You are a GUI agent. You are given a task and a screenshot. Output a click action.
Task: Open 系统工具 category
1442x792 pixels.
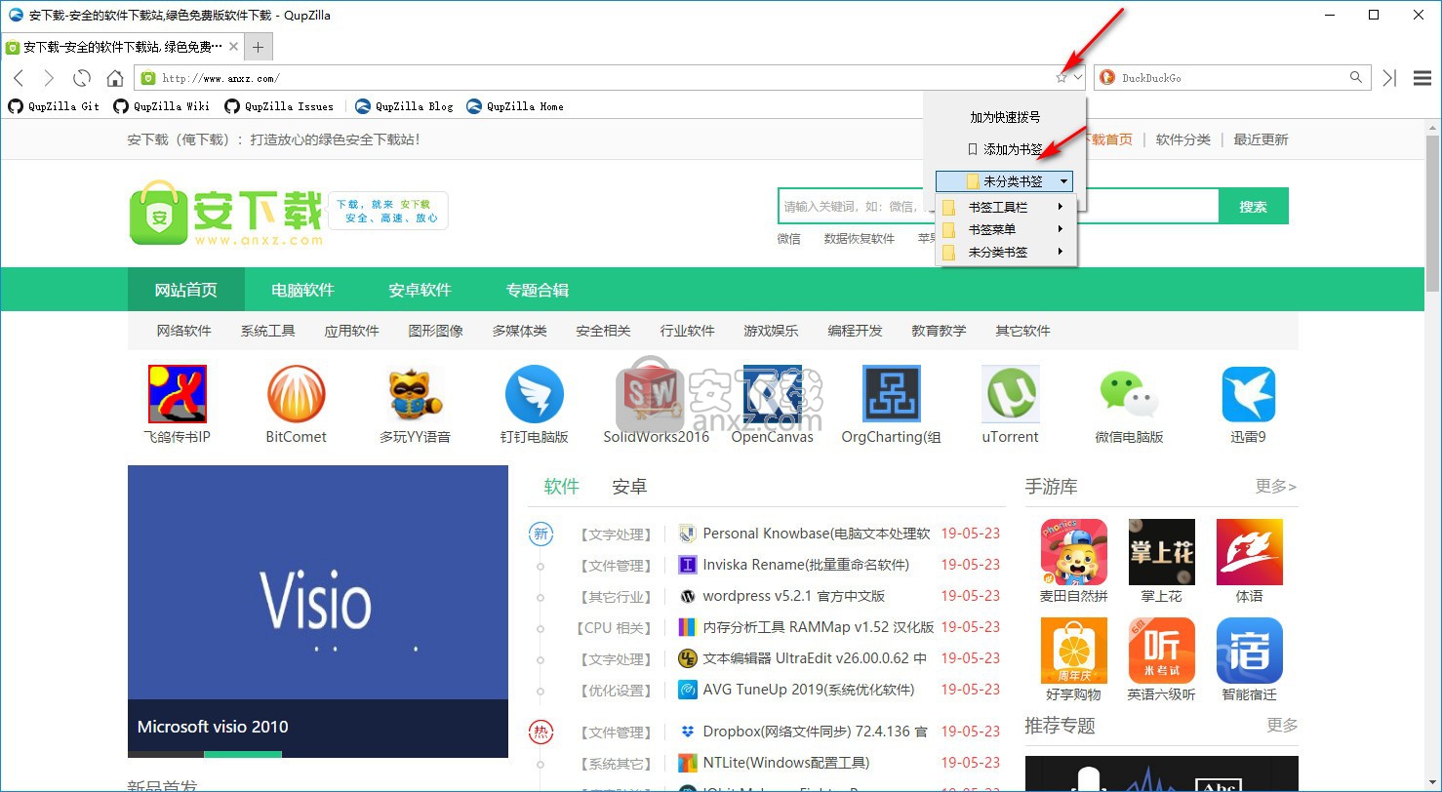pyautogui.click(x=268, y=331)
